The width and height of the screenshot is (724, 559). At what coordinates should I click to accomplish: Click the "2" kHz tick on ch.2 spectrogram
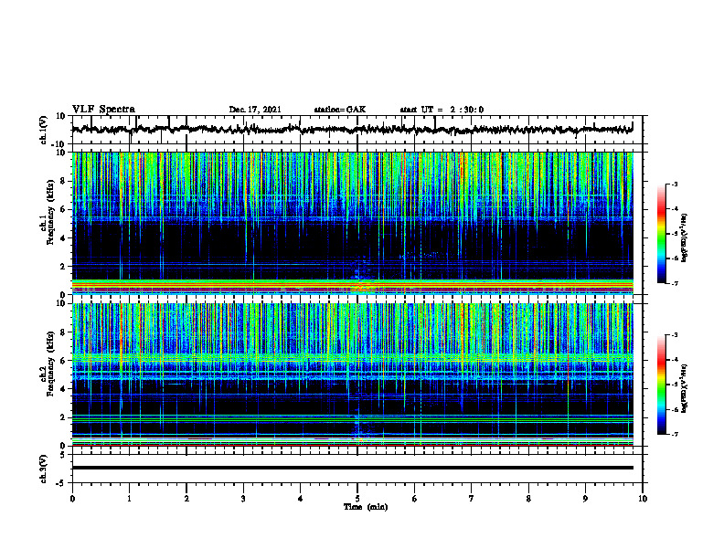64,417
